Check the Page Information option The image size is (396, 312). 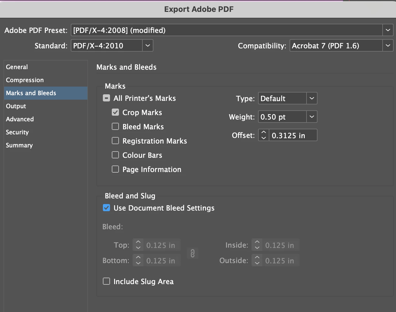[x=115, y=169]
